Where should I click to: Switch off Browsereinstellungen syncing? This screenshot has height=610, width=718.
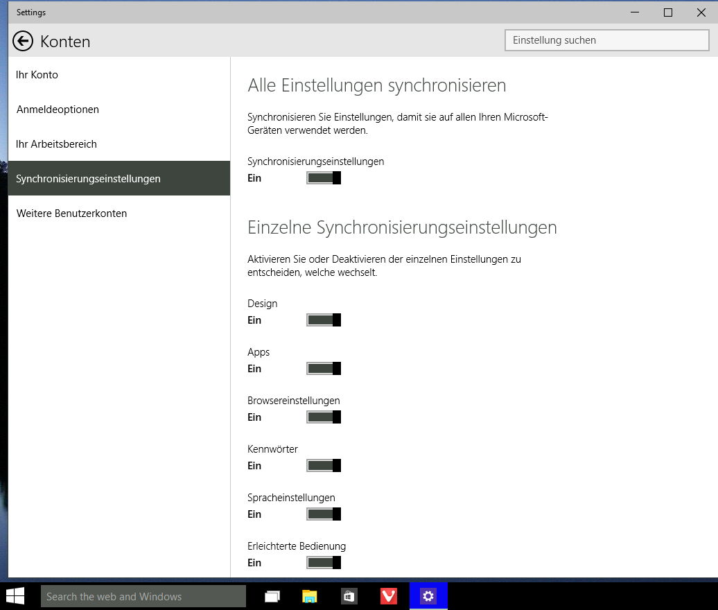pyautogui.click(x=323, y=417)
